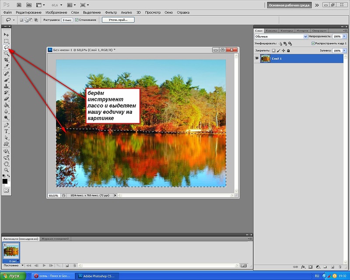
Task: Select the Lasso tool in toolbox
Action: (x=6, y=47)
